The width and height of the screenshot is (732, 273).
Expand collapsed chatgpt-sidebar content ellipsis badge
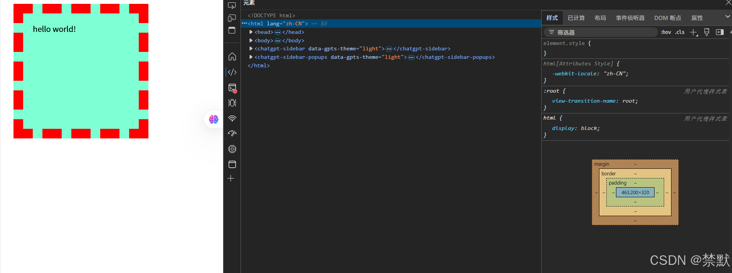(x=389, y=49)
